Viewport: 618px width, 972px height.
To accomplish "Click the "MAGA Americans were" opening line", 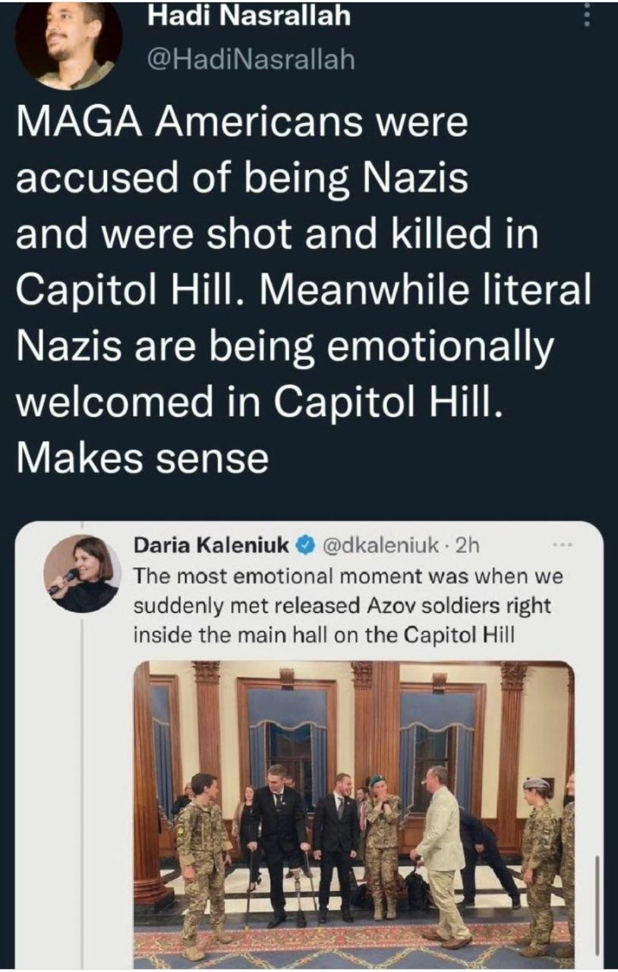I will pyautogui.click(x=241, y=123).
